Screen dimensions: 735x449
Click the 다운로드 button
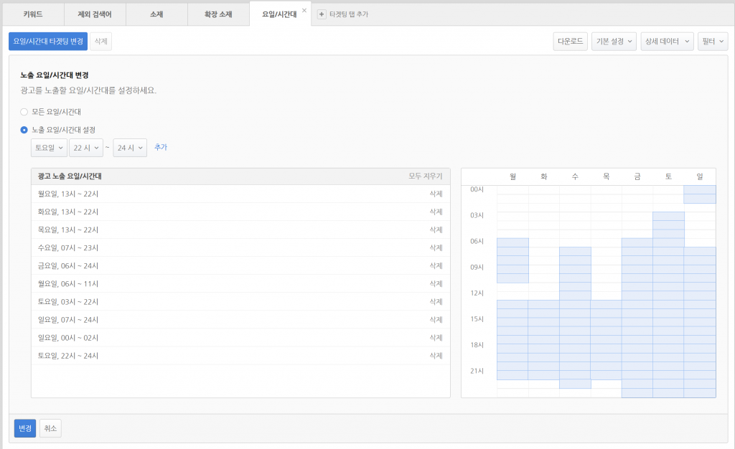570,41
